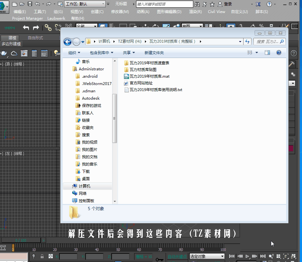
Task: Click the teapot render icon in the ribbon
Action: (x=4, y=53)
